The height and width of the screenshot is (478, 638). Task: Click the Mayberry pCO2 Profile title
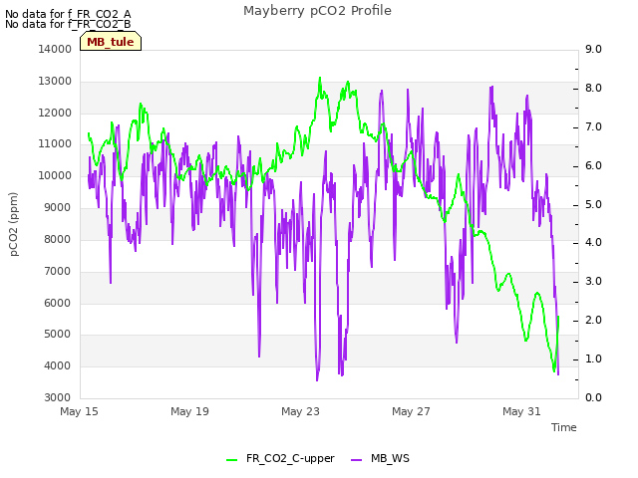tap(317, 11)
